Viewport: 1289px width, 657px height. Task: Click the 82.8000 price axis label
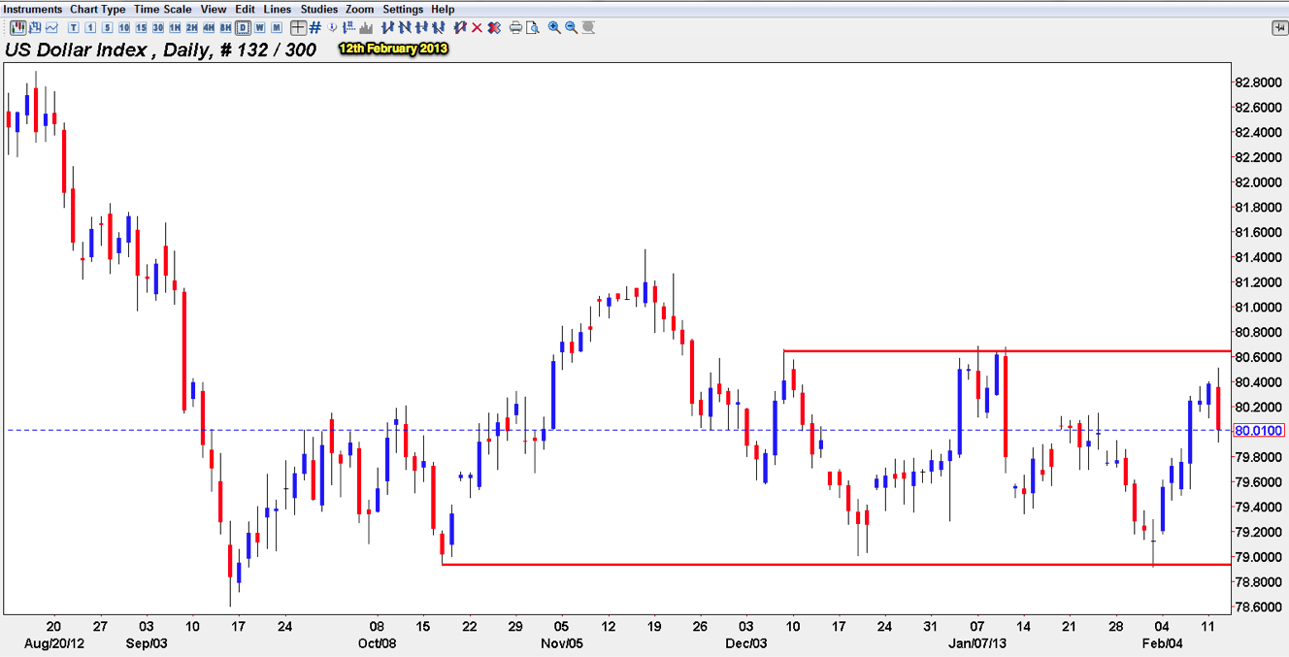click(1257, 82)
